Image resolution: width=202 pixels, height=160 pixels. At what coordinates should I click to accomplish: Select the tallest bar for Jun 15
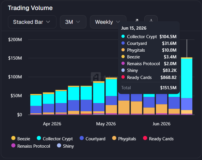pyautogui.click(x=187, y=86)
